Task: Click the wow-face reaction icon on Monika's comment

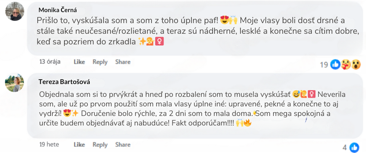Action: click(355, 65)
